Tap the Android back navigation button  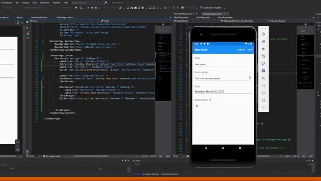206,148
